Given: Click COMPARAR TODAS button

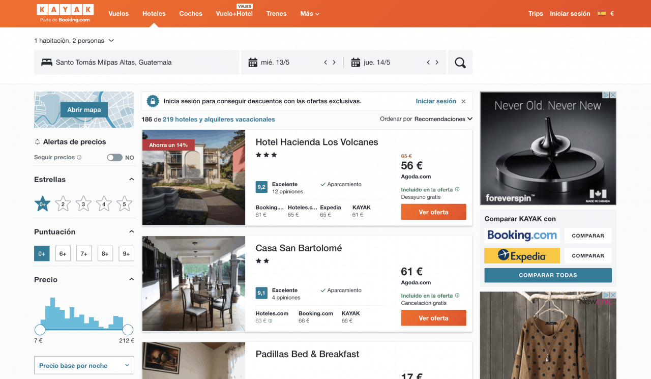Looking at the screenshot, I should [548, 275].
